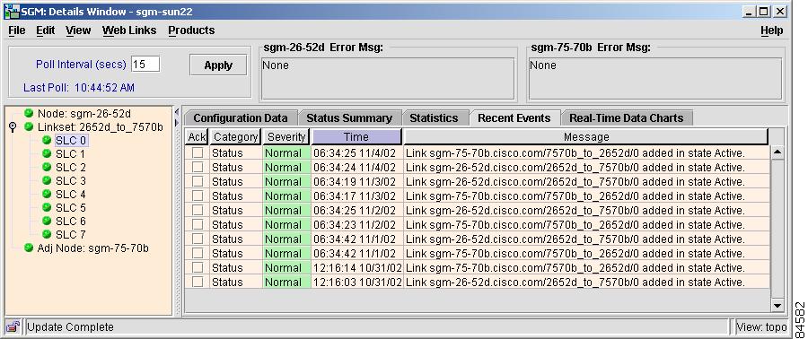Viewport: 808px width, 339px height.
Task: Click the message of the 06:34:17 11/3/02 event
Action: tap(586, 196)
